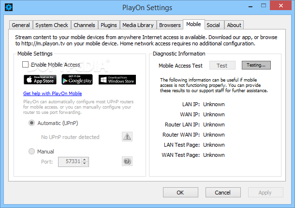Click the UPnP warning triangle icon
The width and height of the screenshot is (295, 208).
point(127,137)
